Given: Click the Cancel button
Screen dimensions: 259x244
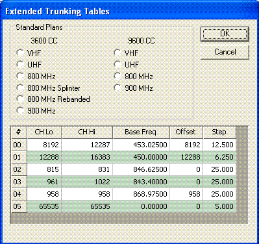Looking at the screenshot, I should [225, 52].
